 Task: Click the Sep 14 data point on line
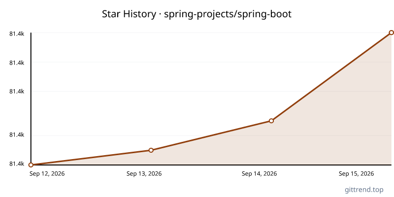pyautogui.click(x=271, y=121)
